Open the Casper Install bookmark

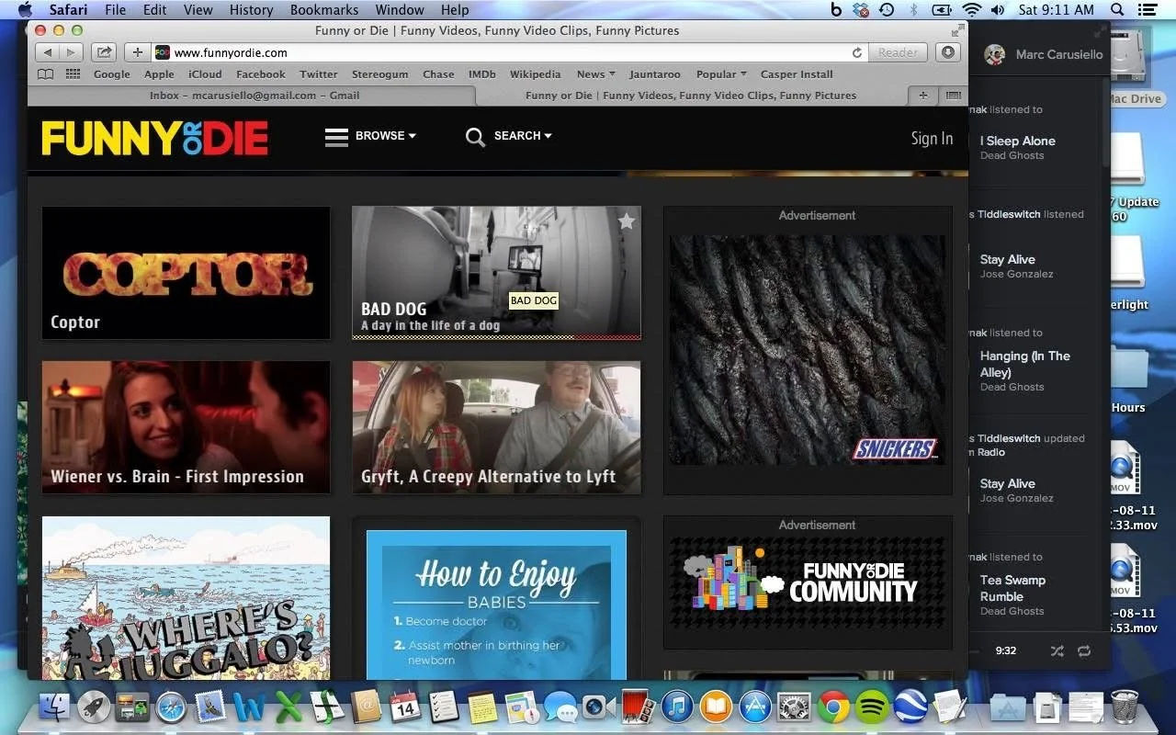(x=797, y=74)
